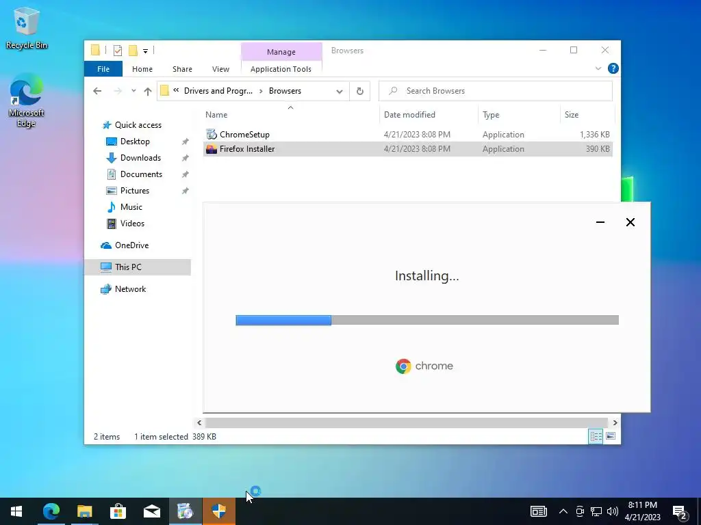
Task: Open Microsoft Store from taskbar
Action: click(x=118, y=511)
